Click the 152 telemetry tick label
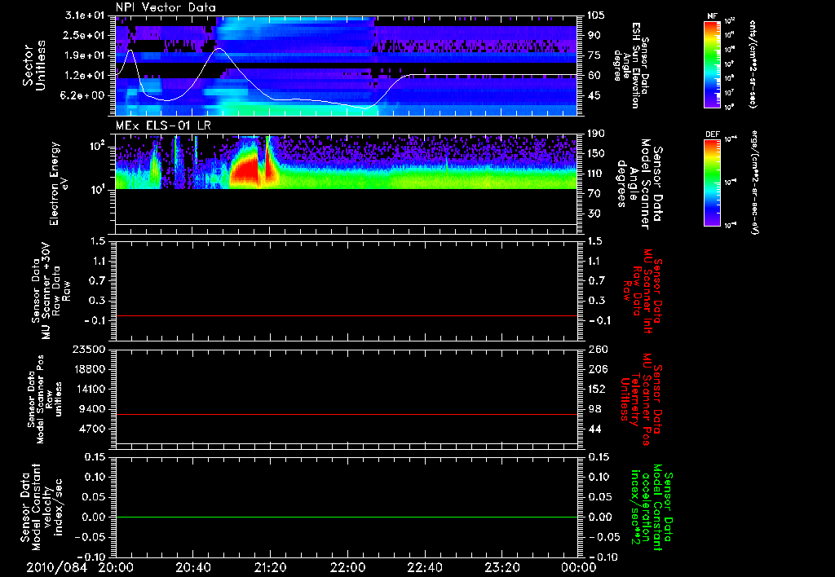Viewport: 835px width, 577px height. [x=596, y=389]
